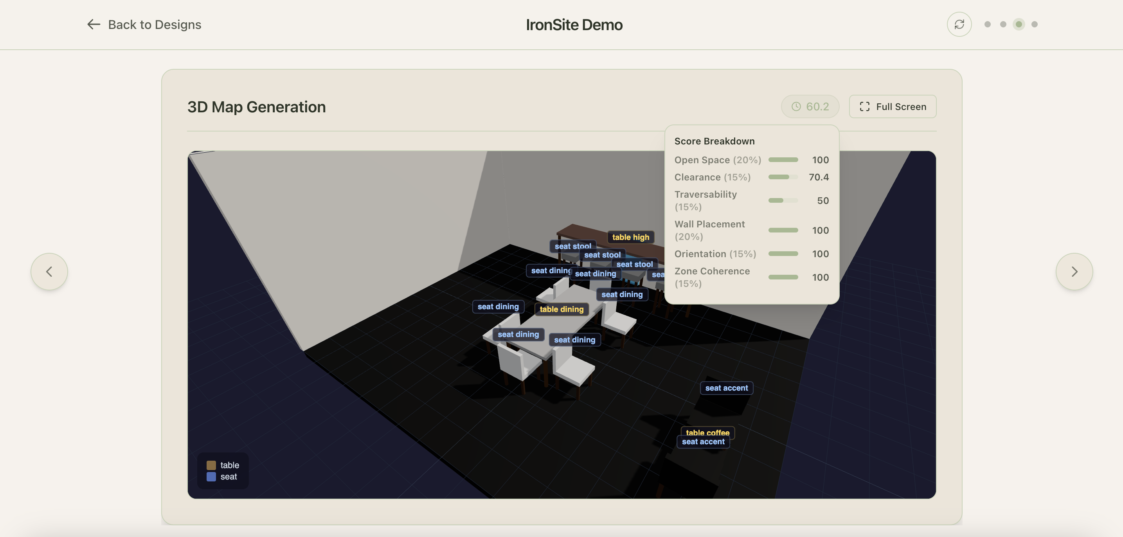
Task: Click the refresh icon in header
Action: [x=959, y=24]
